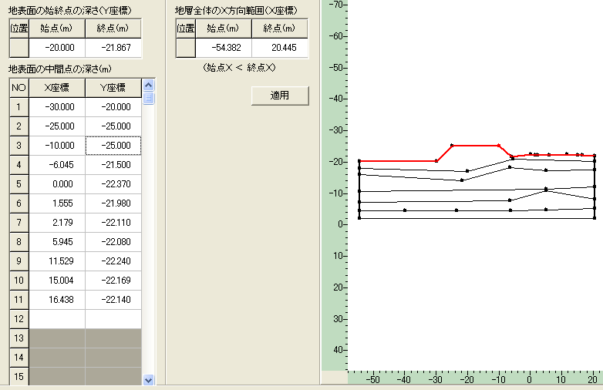Select row 4 X coordinate -6.045
Screen dimensions: 603x390
coord(57,165)
